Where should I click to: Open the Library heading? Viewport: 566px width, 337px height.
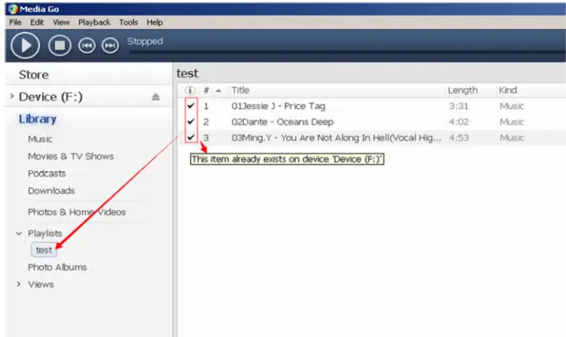tap(37, 119)
